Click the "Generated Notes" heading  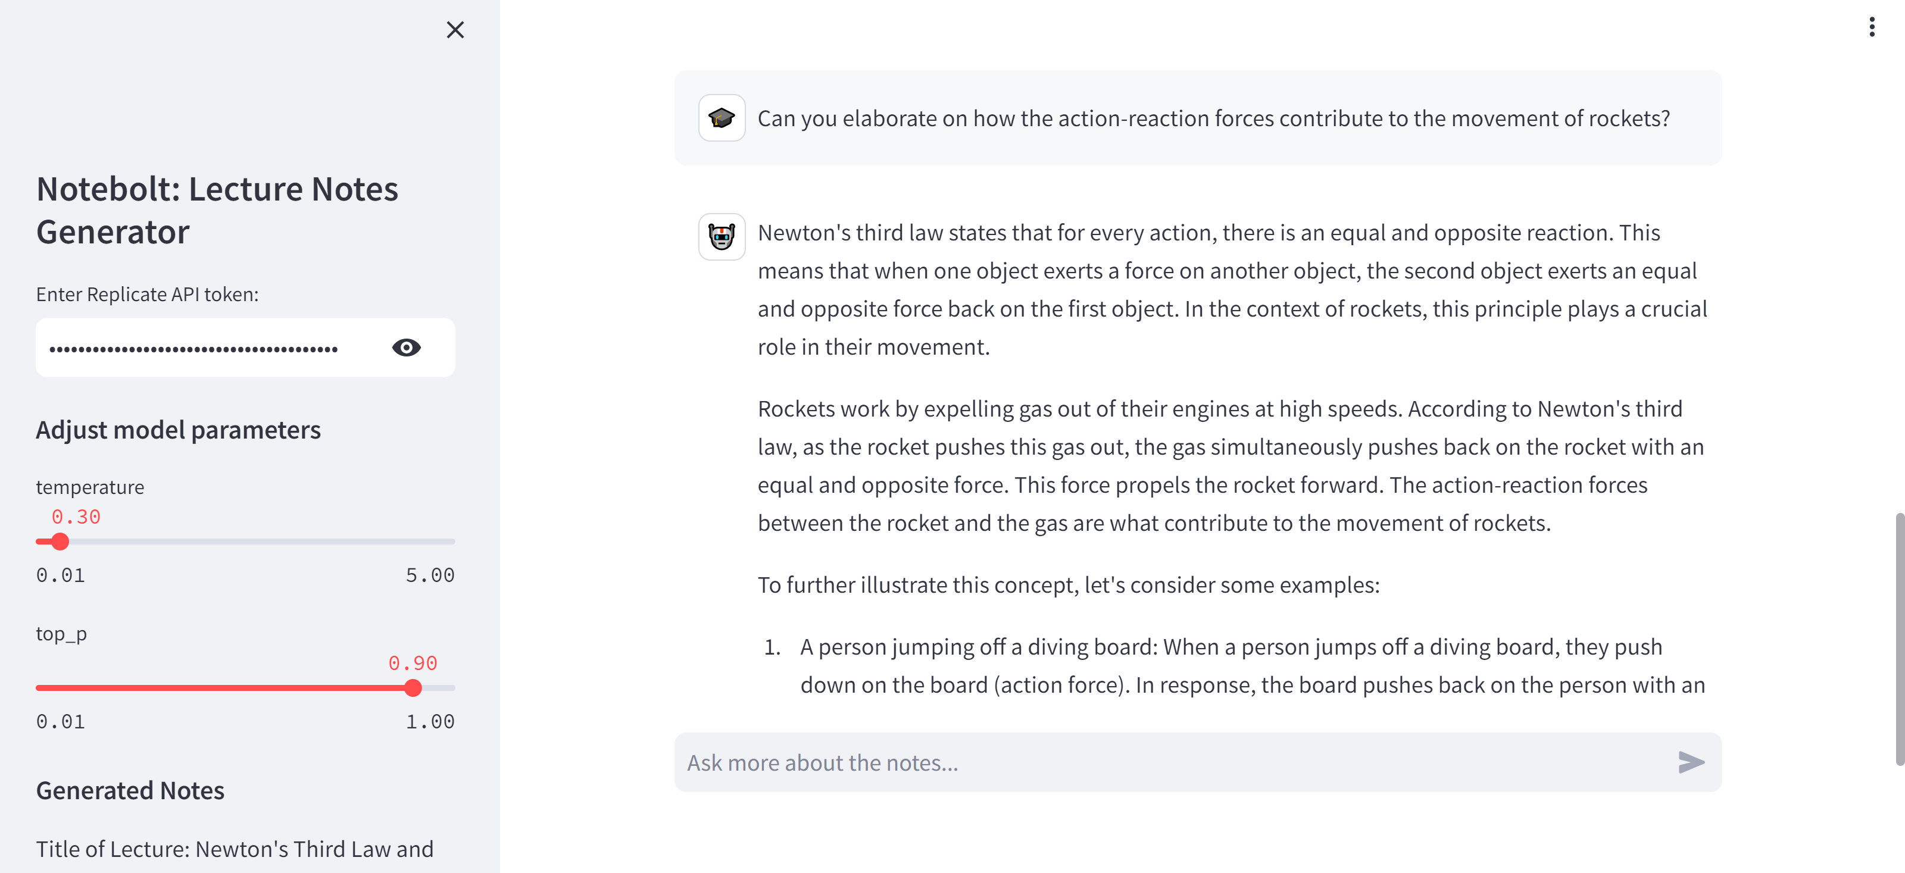130,791
